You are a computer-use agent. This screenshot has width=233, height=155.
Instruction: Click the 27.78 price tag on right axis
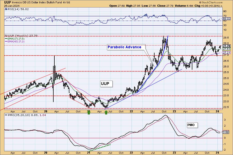(x=227, y=46)
